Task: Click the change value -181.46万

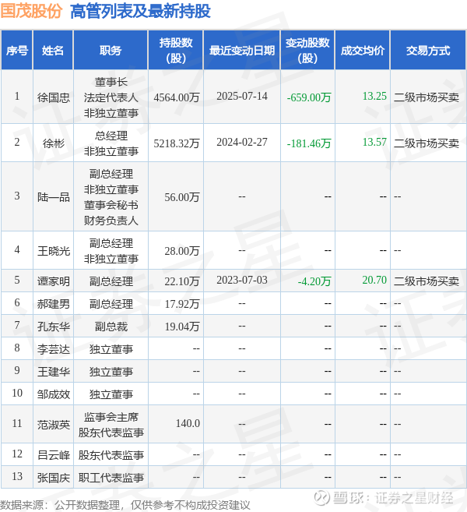Action: pos(309,143)
